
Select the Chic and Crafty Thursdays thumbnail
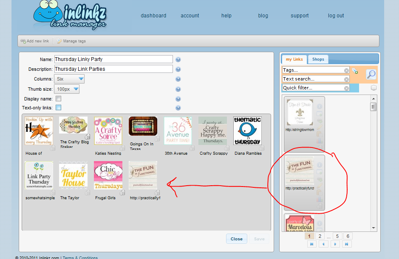point(108,175)
